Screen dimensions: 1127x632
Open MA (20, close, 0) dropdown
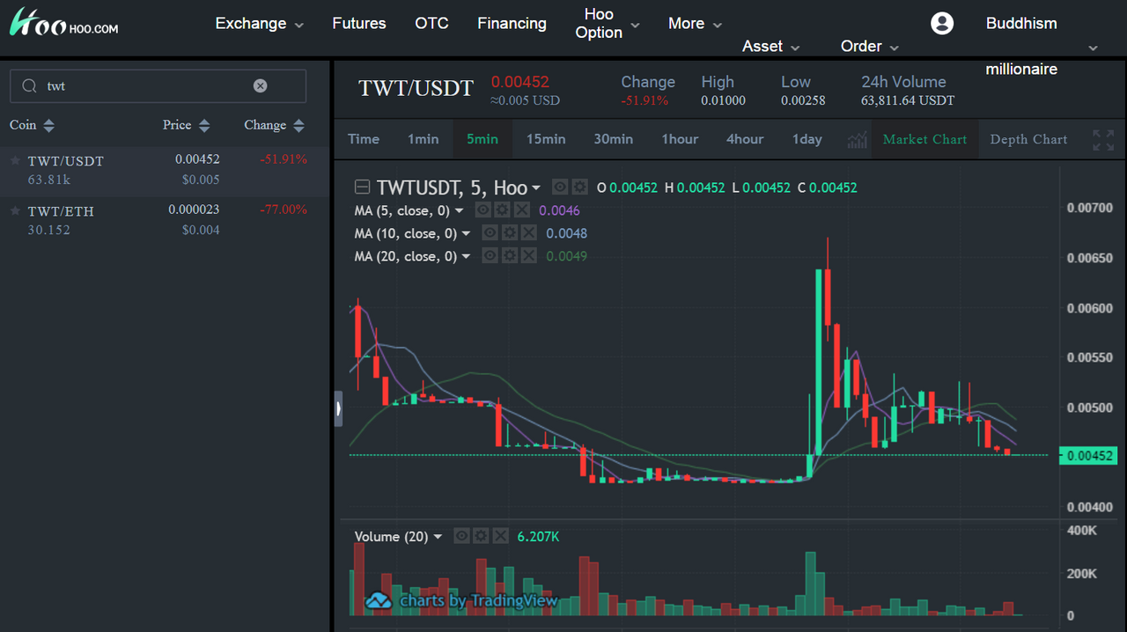[466, 257]
